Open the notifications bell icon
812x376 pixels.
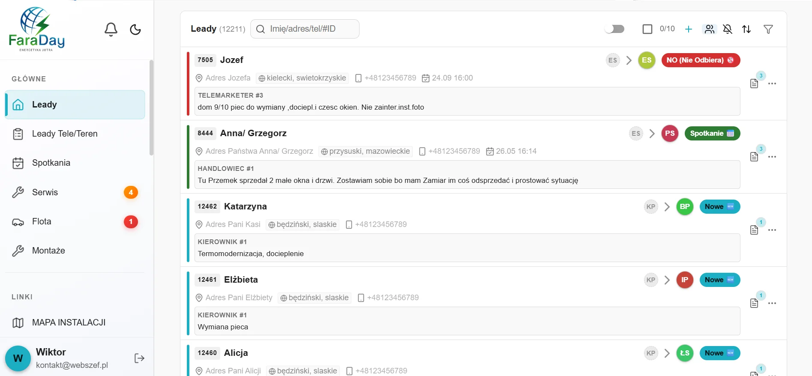click(x=111, y=29)
